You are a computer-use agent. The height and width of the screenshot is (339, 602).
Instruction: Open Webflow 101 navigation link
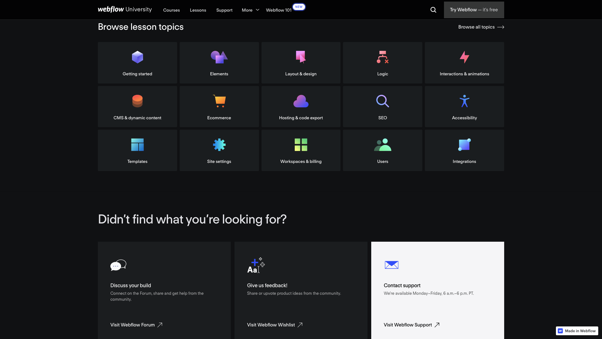pos(278,10)
